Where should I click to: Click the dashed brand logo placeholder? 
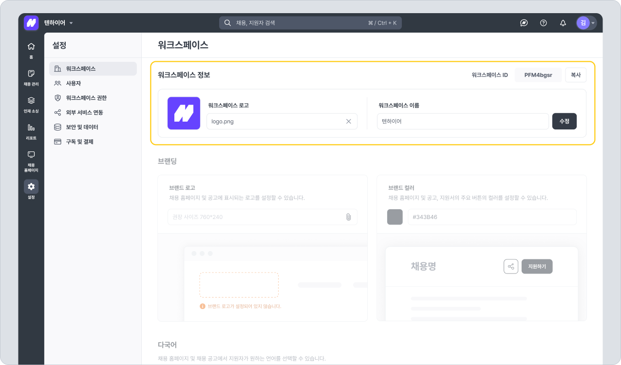(239, 285)
